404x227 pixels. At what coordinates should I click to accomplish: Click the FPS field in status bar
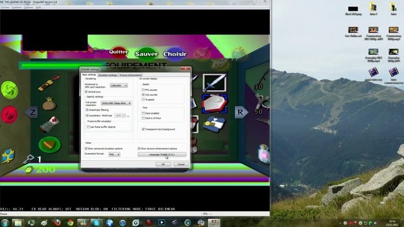pyautogui.click(x=207, y=214)
